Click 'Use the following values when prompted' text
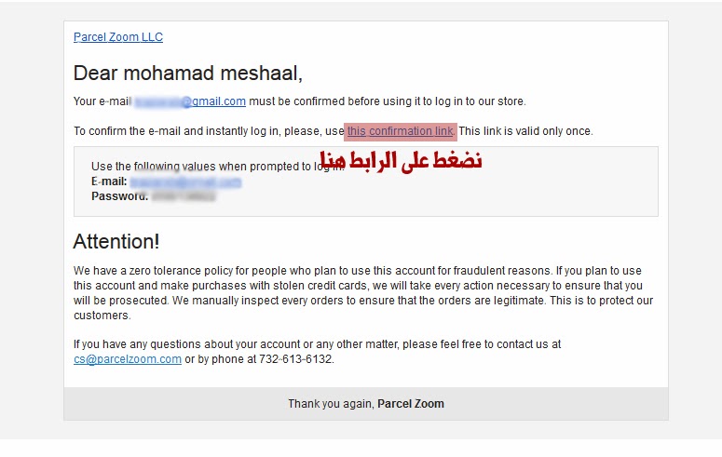Image resolution: width=722 pixels, height=457 pixels. pos(217,167)
